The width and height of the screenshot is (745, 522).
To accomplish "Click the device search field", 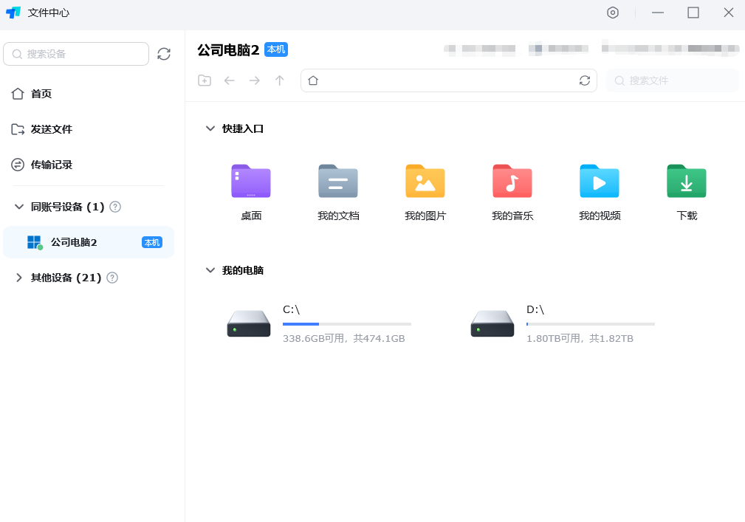I will (x=76, y=54).
